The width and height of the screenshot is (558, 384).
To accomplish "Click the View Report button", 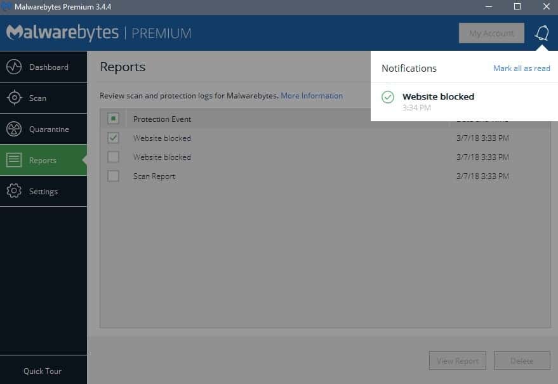I will point(457,361).
